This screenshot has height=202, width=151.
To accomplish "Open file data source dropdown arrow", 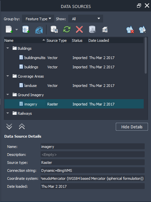I will coord(17,30).
